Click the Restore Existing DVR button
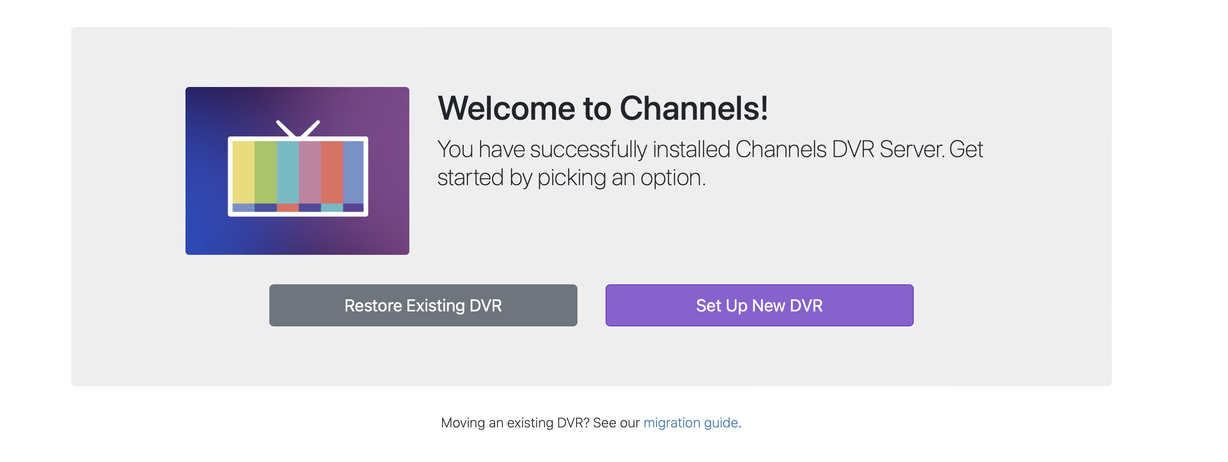Image resolution: width=1228 pixels, height=462 pixels. click(423, 305)
